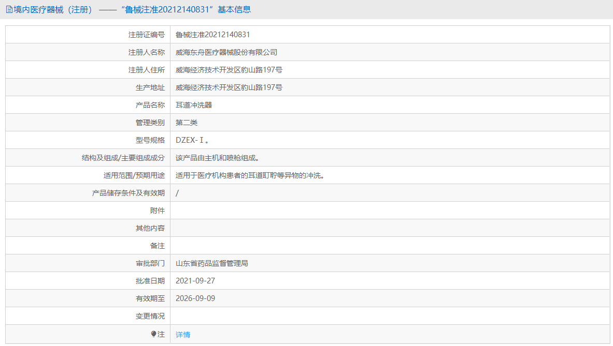Screen dimensions: 613x346
Task: Click the 其他内容 label
Action: tap(150, 228)
